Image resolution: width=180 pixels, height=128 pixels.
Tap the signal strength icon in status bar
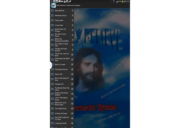point(117,2)
